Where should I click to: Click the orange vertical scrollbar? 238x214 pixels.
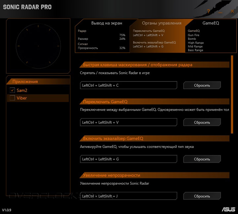(232, 94)
